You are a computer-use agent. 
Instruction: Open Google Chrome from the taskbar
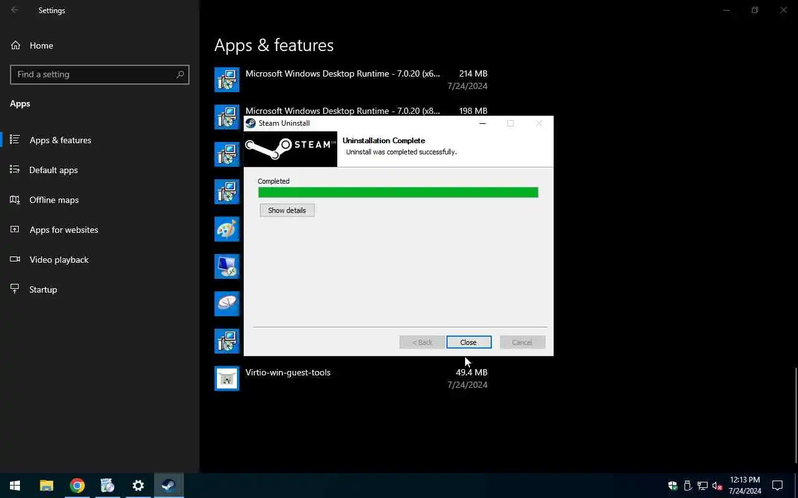[77, 486]
